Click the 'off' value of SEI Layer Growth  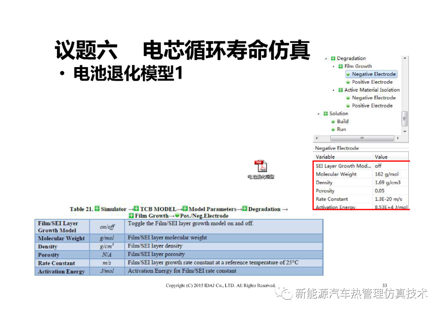click(x=378, y=166)
